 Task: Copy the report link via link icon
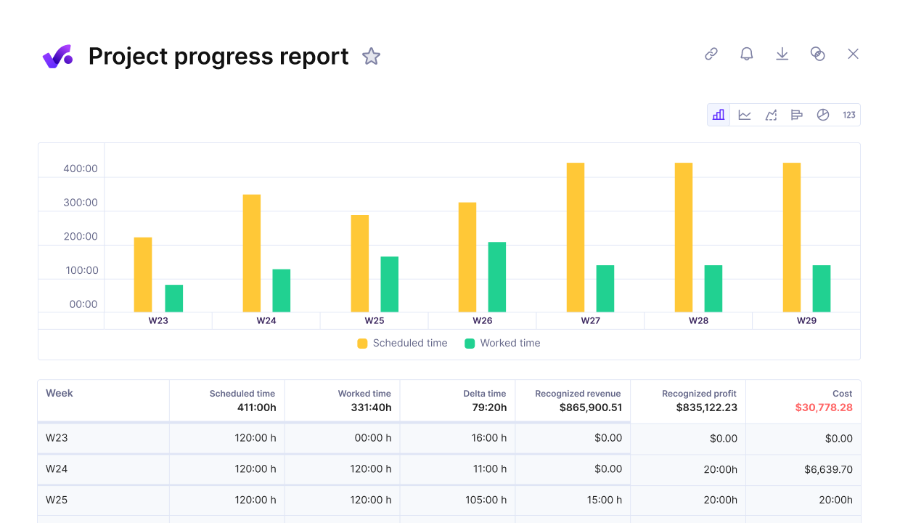coord(711,54)
